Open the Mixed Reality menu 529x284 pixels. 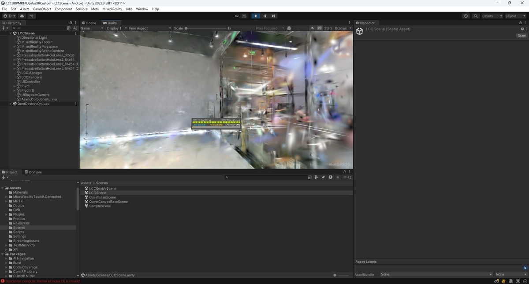112,9
